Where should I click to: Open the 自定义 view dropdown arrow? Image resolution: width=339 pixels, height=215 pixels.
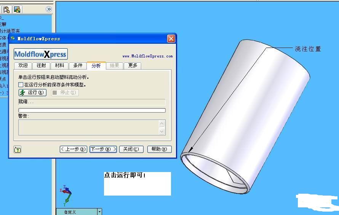pos(99,212)
